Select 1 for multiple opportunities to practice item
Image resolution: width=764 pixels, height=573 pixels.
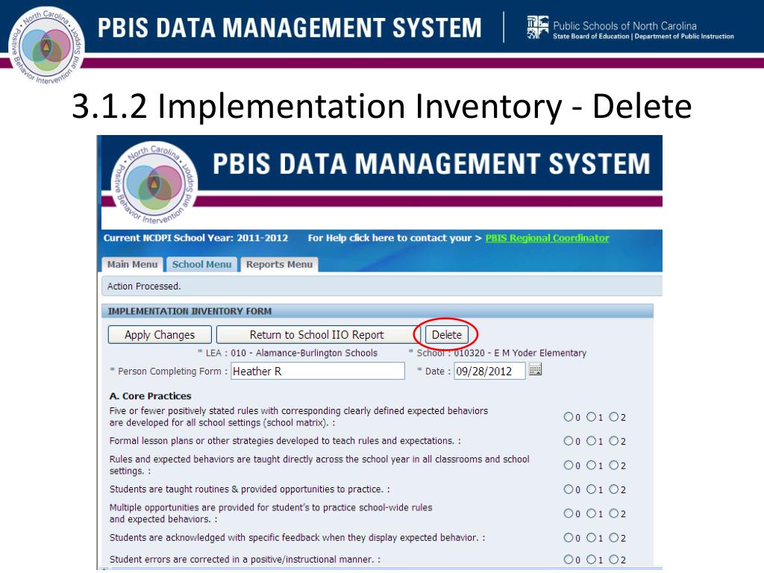[x=591, y=513]
